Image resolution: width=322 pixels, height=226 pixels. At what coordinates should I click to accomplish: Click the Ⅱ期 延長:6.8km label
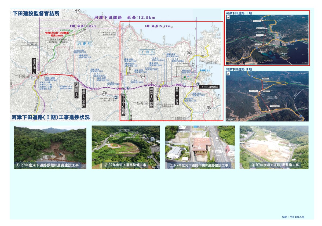(x=83, y=26)
